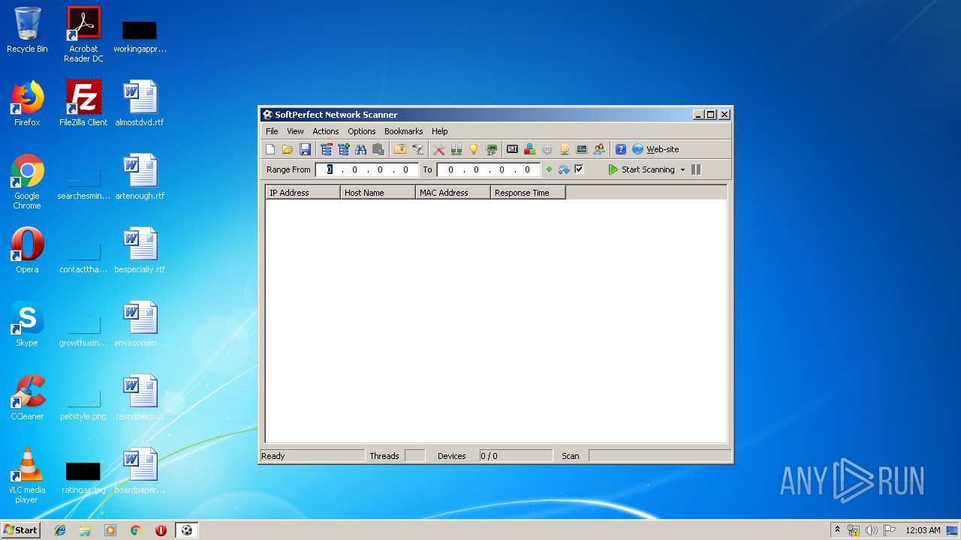Click the green plus add range icon
Viewport: 961px width, 540px height.
[x=549, y=169]
